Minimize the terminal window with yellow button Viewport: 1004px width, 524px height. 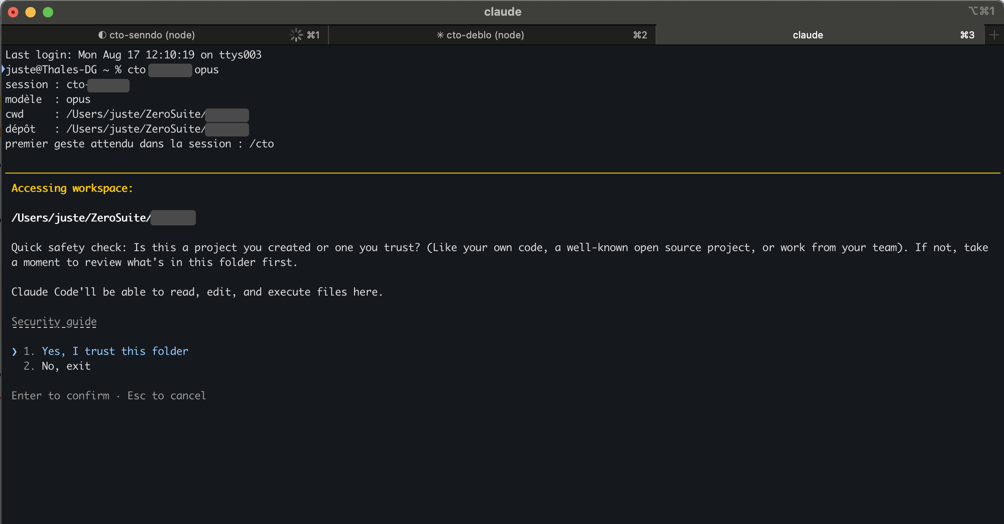pyautogui.click(x=31, y=12)
